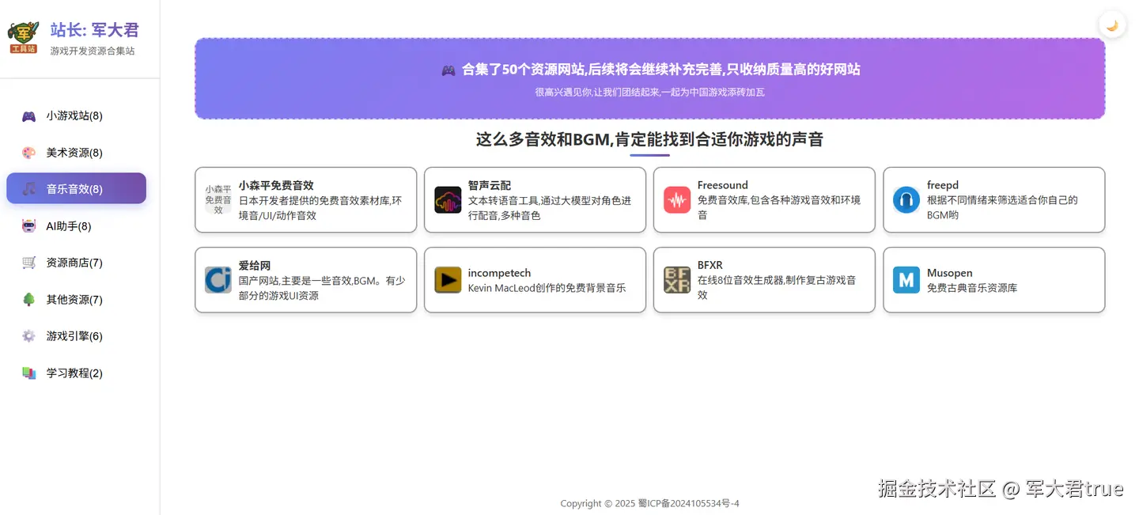Click the Copyright © 2025 footer text
Viewport: 1139px width, 515px height.
(597, 503)
